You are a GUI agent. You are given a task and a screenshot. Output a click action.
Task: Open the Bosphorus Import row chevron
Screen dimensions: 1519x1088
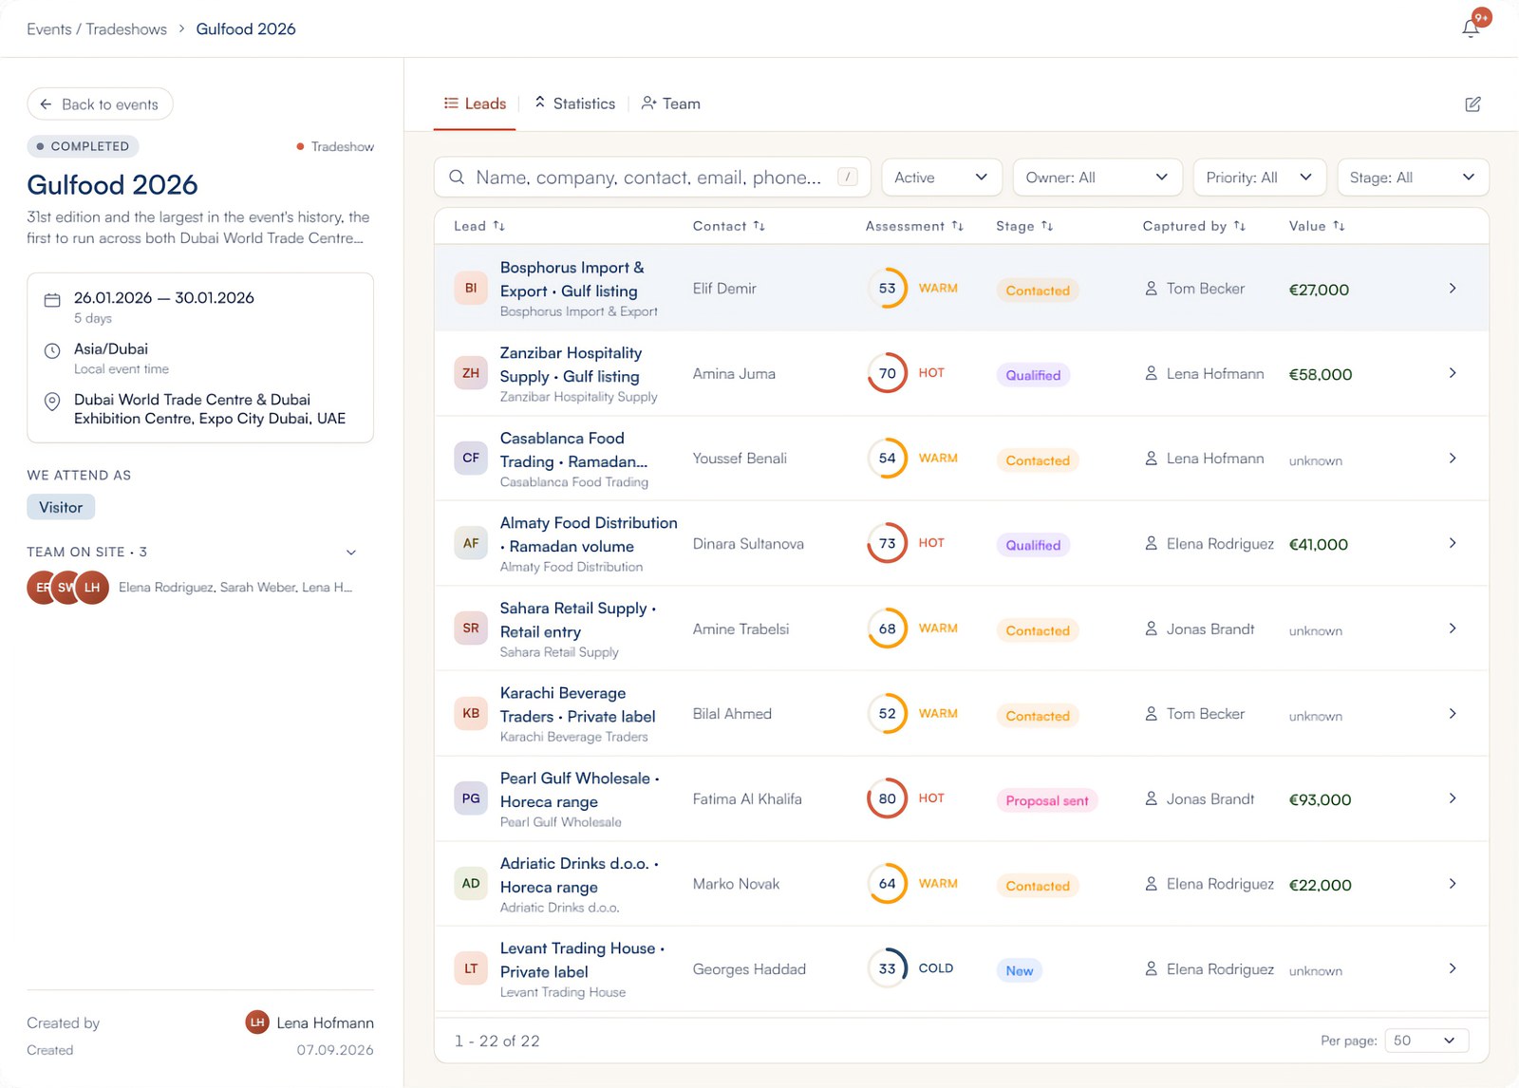[1453, 289]
